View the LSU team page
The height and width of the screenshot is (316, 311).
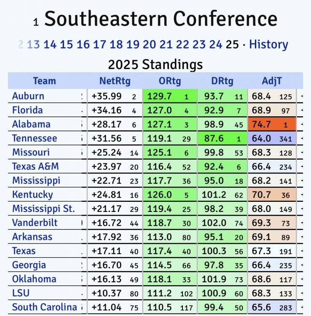[x=21, y=293]
